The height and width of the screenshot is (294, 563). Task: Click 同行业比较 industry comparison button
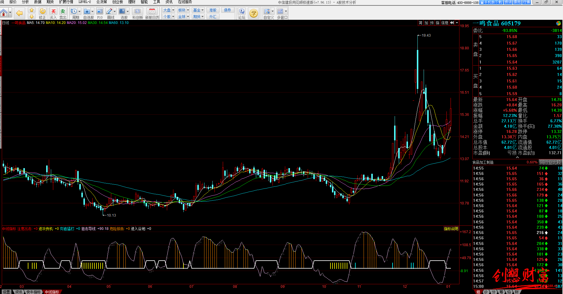(x=550, y=162)
